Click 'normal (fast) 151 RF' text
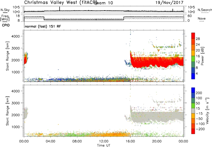Image resolution: width=212 pixels, height=147 pixels. (x=43, y=26)
